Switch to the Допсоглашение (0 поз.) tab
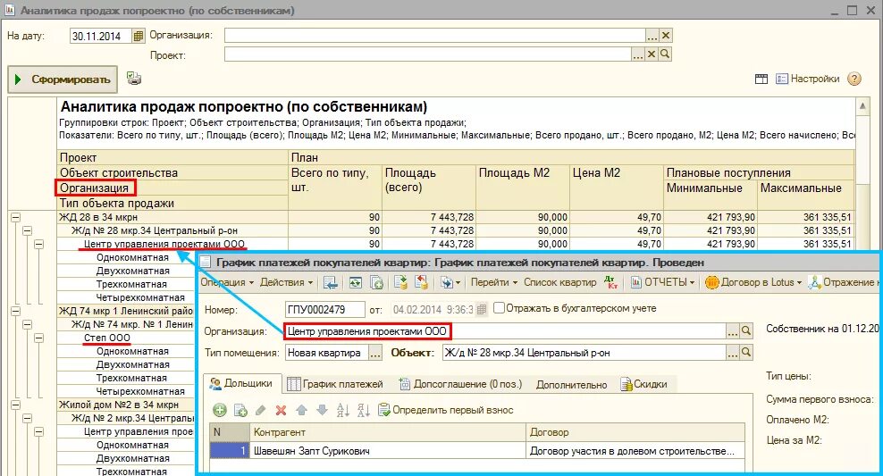This screenshot has height=476, width=883. (460, 384)
